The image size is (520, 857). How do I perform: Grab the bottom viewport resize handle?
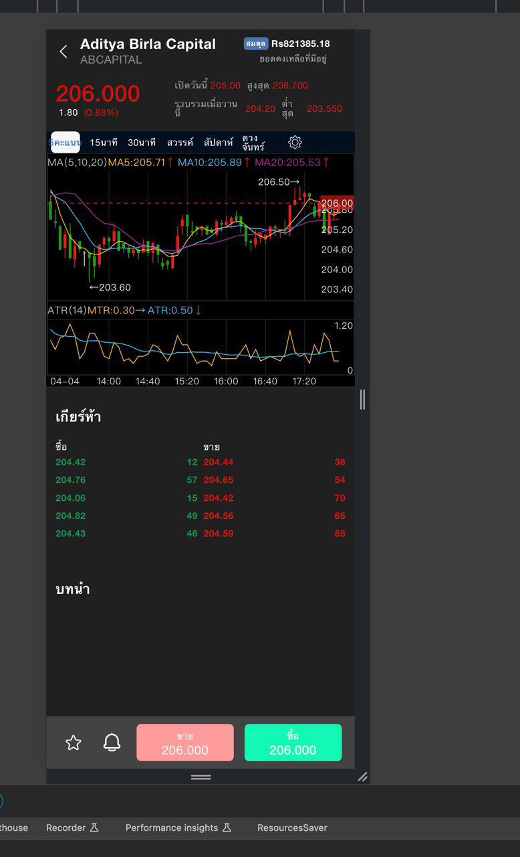pos(201,777)
